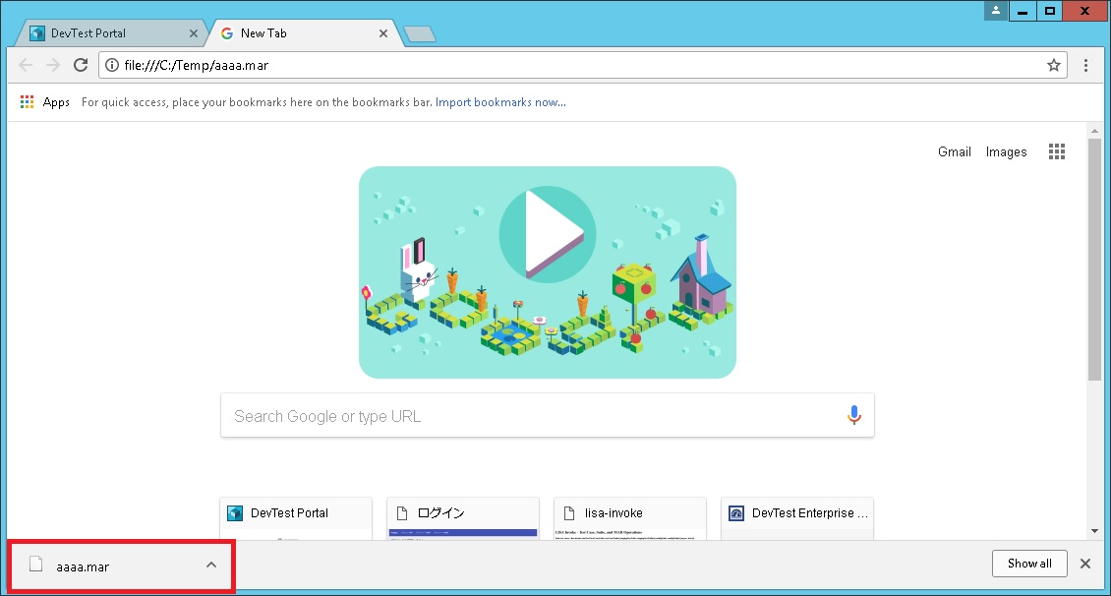Click the Import bookmarks now link

tap(500, 101)
